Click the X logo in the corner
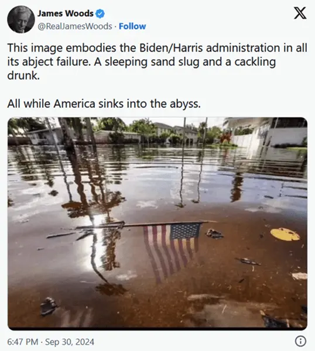 click(300, 13)
